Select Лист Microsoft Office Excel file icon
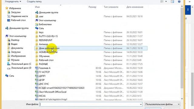This screenshot has width=194, height=109. [37, 92]
